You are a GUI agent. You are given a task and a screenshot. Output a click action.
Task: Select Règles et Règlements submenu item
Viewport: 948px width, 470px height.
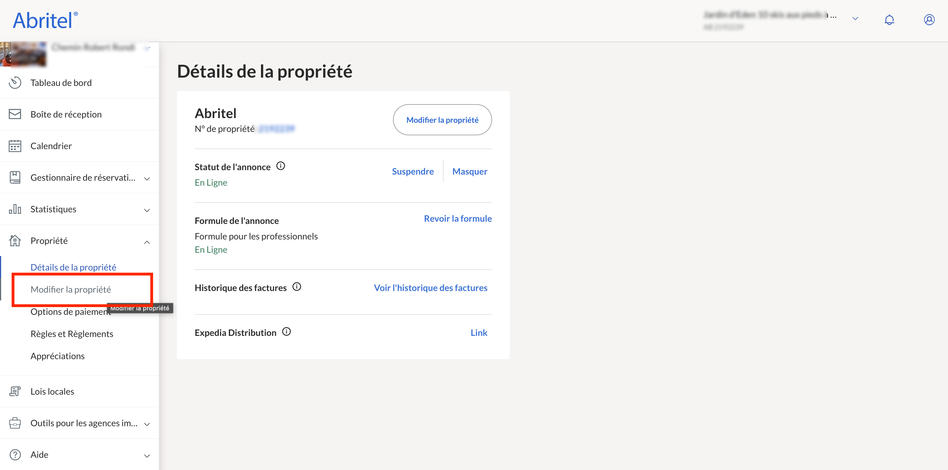click(x=72, y=334)
